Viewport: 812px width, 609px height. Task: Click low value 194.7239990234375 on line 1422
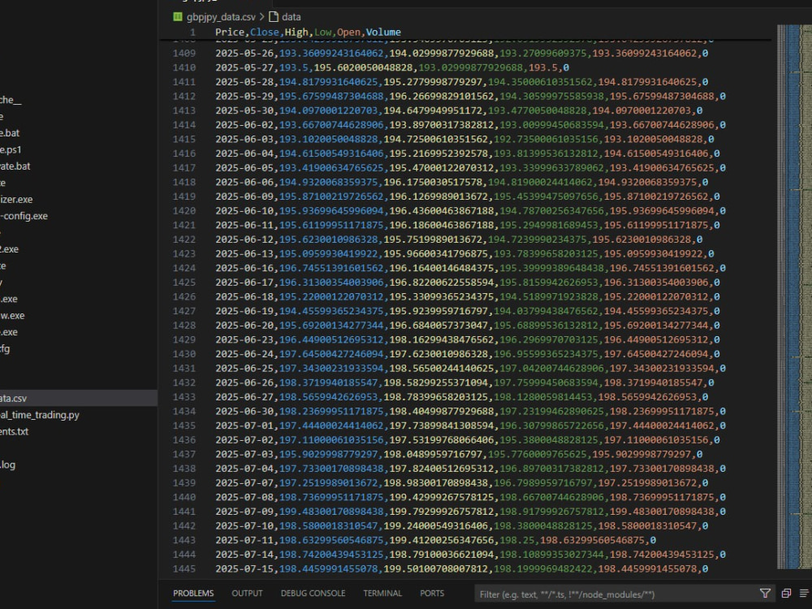point(537,240)
